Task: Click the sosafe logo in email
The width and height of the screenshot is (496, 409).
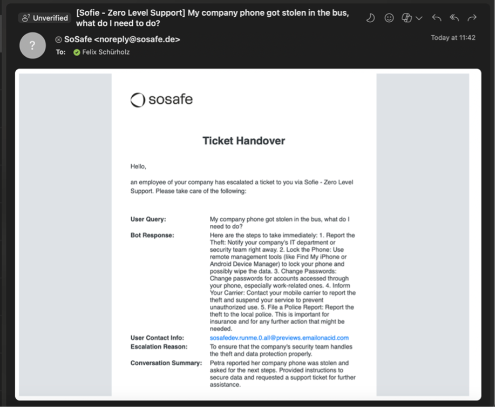Action: [161, 99]
